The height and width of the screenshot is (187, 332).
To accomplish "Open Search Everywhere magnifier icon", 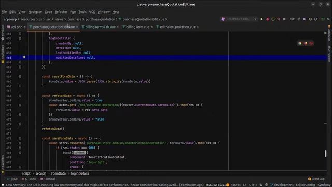I will [x=328, y=19].
